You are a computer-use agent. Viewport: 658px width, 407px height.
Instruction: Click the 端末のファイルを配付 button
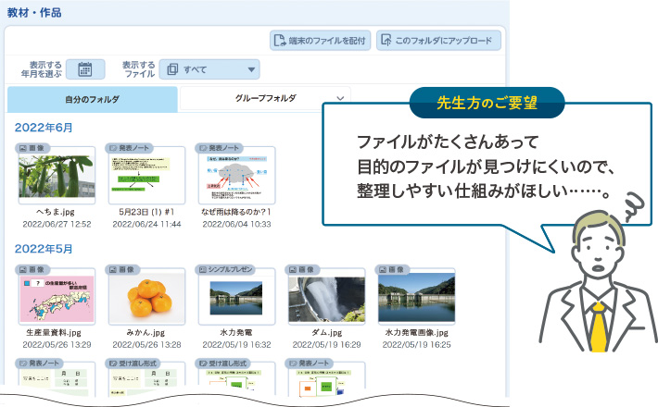320,40
